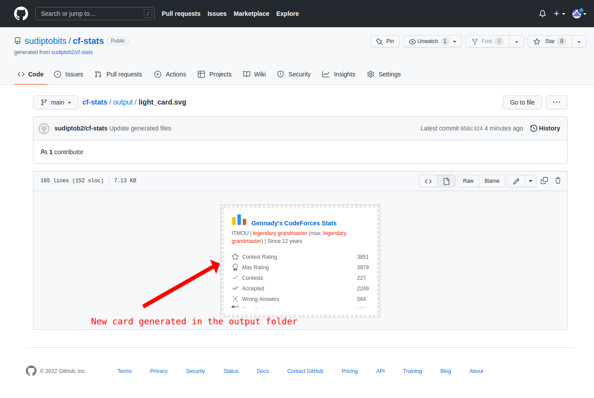Open the Training footer link
This screenshot has height=398, width=594.
point(412,371)
